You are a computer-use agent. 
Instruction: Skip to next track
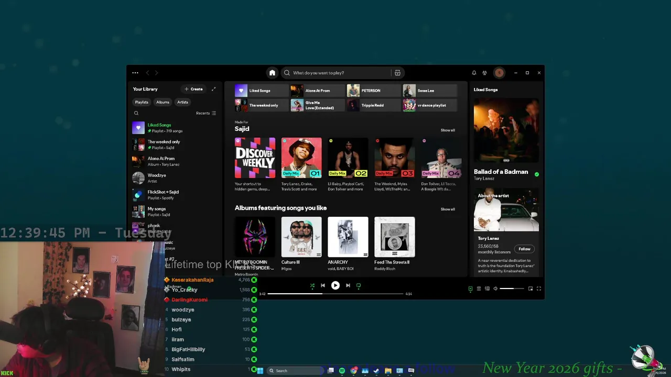point(348,286)
